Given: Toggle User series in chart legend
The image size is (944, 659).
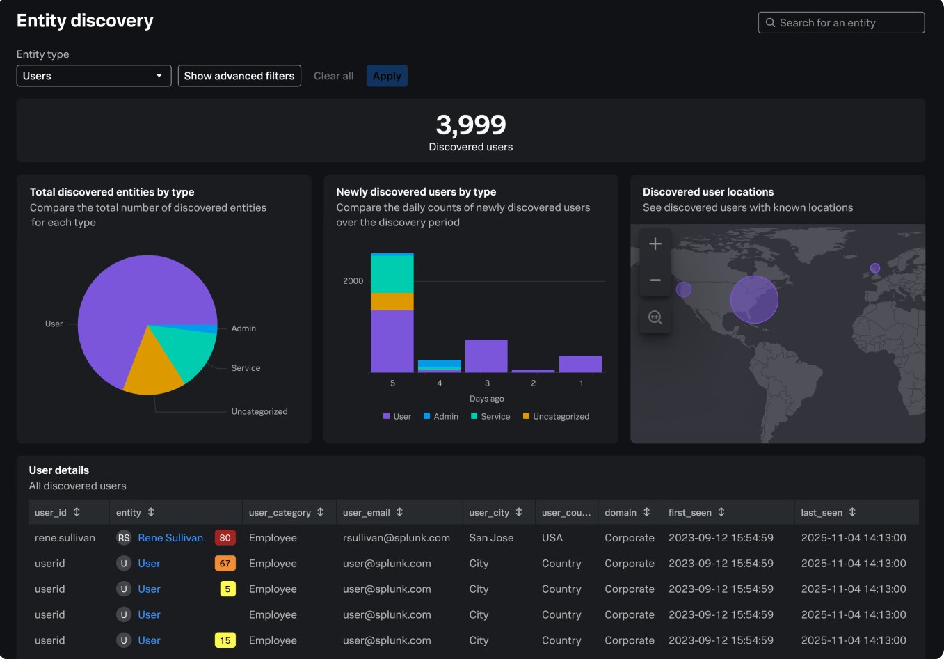Looking at the screenshot, I should point(397,416).
